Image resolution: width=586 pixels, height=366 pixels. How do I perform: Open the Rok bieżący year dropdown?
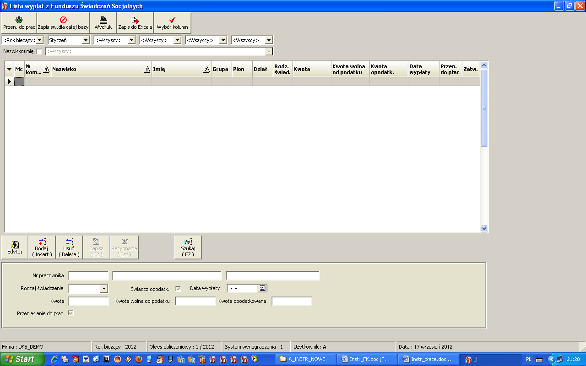(x=40, y=40)
